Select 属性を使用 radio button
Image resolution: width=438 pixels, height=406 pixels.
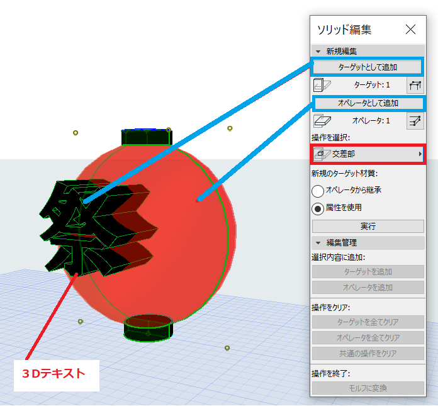click(318, 209)
